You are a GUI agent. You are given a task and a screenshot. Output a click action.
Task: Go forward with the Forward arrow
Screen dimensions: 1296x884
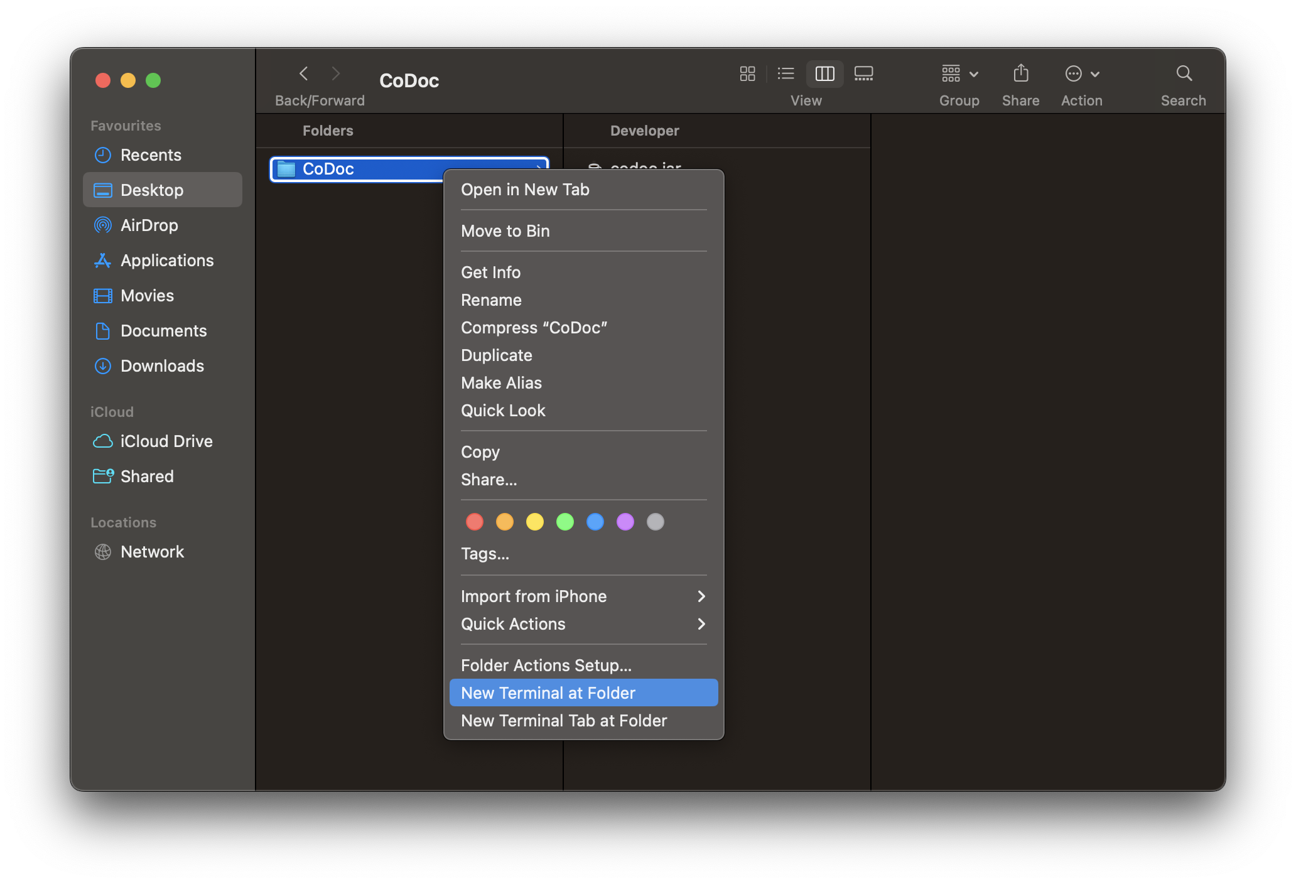[x=336, y=73]
